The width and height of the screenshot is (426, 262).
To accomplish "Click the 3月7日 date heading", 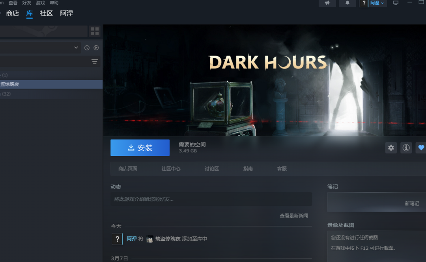I will click(x=119, y=258).
